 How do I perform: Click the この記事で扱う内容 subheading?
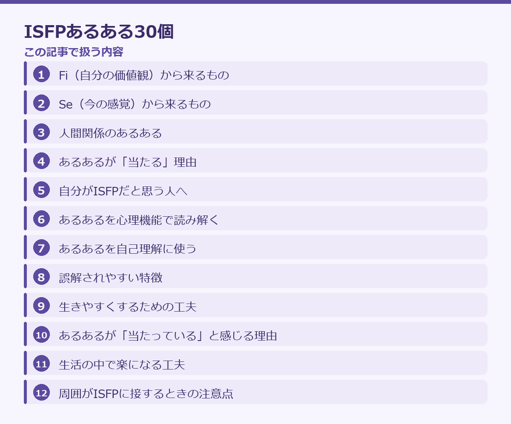point(74,52)
